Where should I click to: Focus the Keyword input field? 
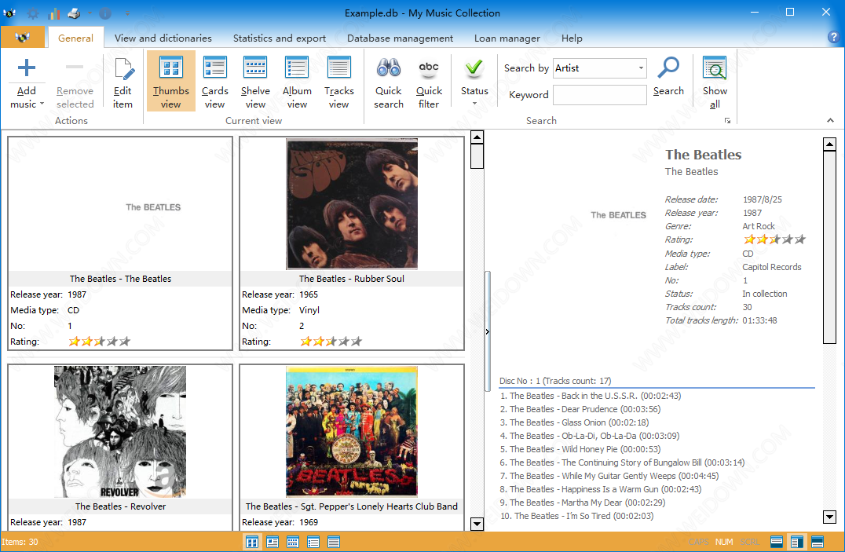point(599,95)
